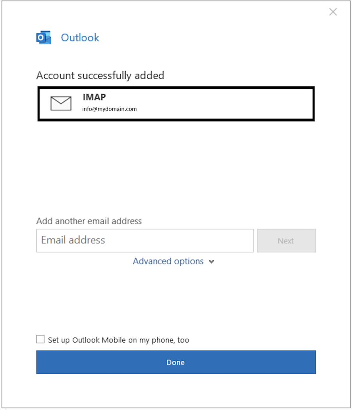Click the 'Account successfully added' heading
Screen dimensions: 352x410
100,75
